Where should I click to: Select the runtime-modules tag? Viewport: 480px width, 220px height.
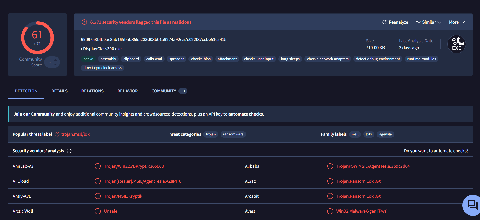[x=422, y=59]
